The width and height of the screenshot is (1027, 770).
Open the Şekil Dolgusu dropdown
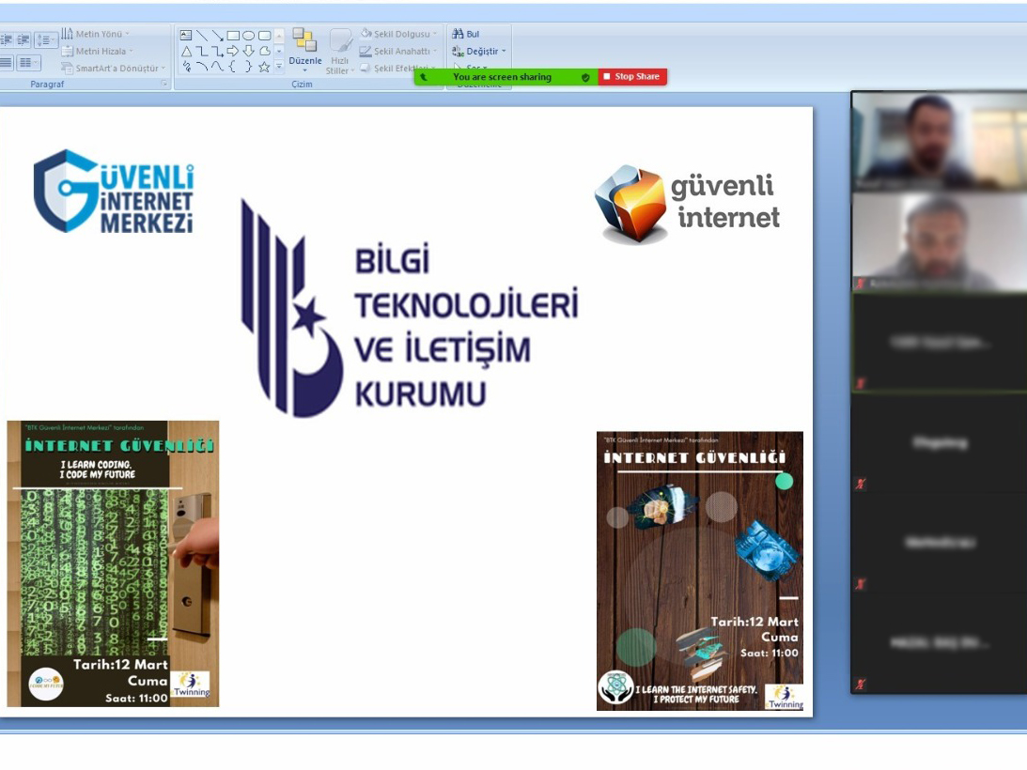click(398, 34)
